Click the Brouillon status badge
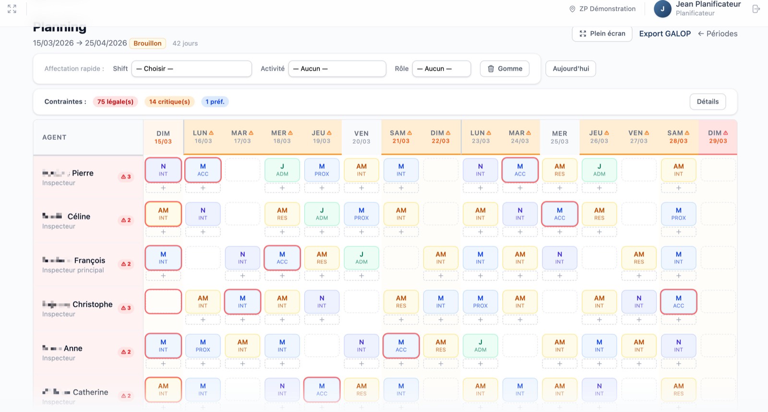The height and width of the screenshot is (412, 768). [x=147, y=43]
